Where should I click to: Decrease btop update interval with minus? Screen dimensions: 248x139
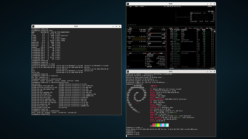[x=206, y=6]
